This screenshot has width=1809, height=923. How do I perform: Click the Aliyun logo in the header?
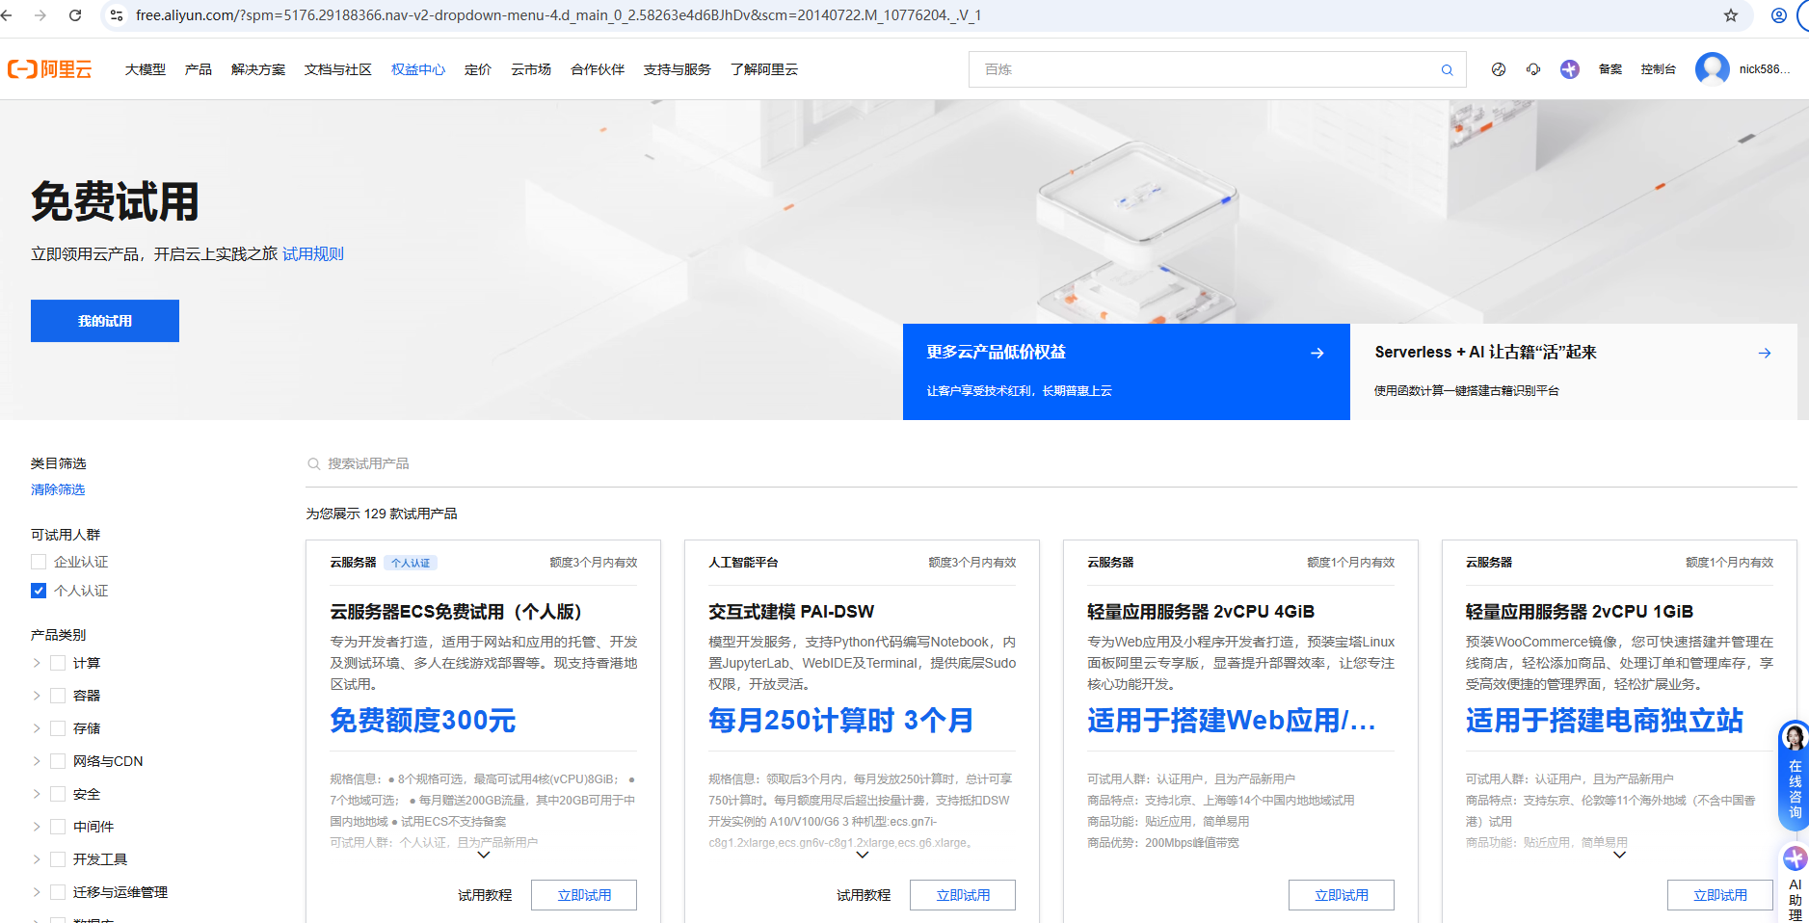(50, 69)
